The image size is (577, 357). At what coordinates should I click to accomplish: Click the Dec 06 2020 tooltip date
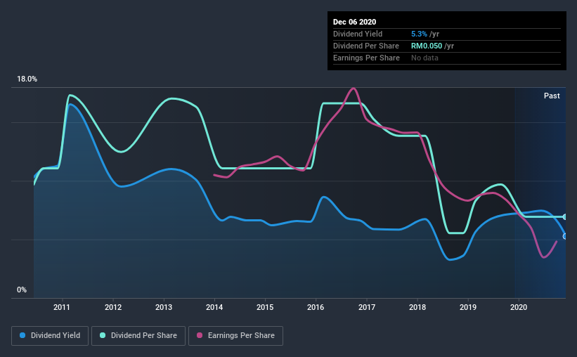tap(354, 22)
